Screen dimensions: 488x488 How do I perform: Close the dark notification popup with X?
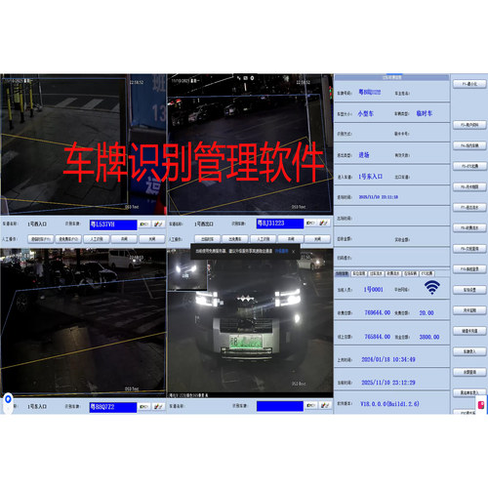[x=293, y=252]
